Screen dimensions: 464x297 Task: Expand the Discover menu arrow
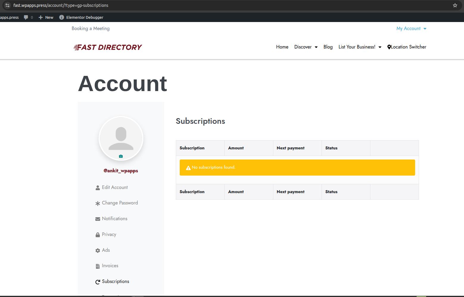316,47
